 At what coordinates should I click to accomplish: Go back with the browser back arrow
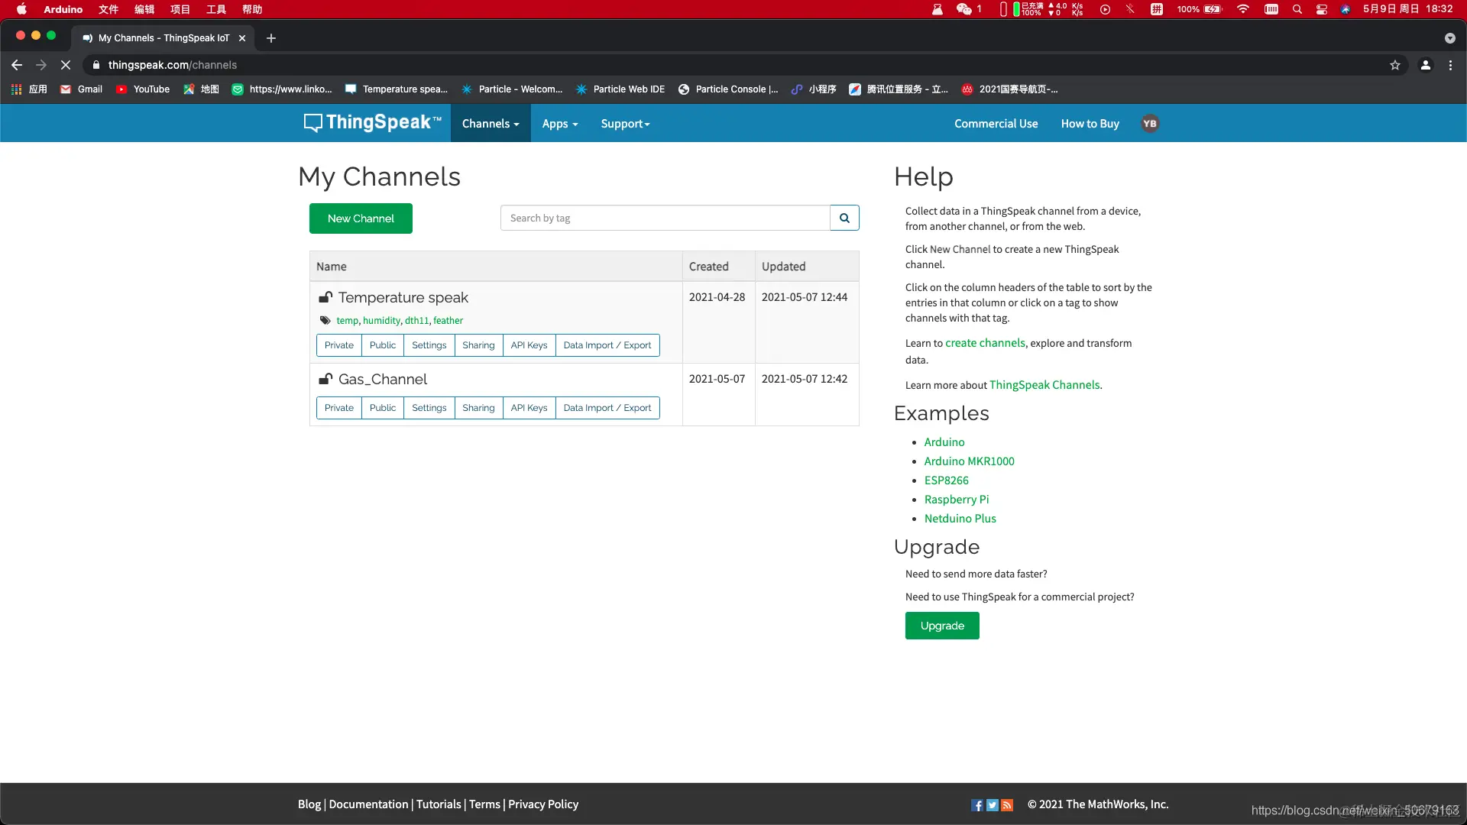[x=17, y=65]
